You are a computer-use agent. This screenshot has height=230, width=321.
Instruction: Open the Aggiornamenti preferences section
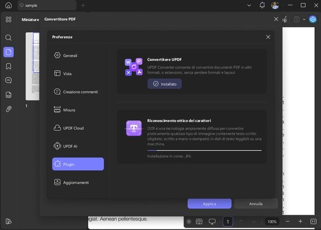[x=76, y=183]
